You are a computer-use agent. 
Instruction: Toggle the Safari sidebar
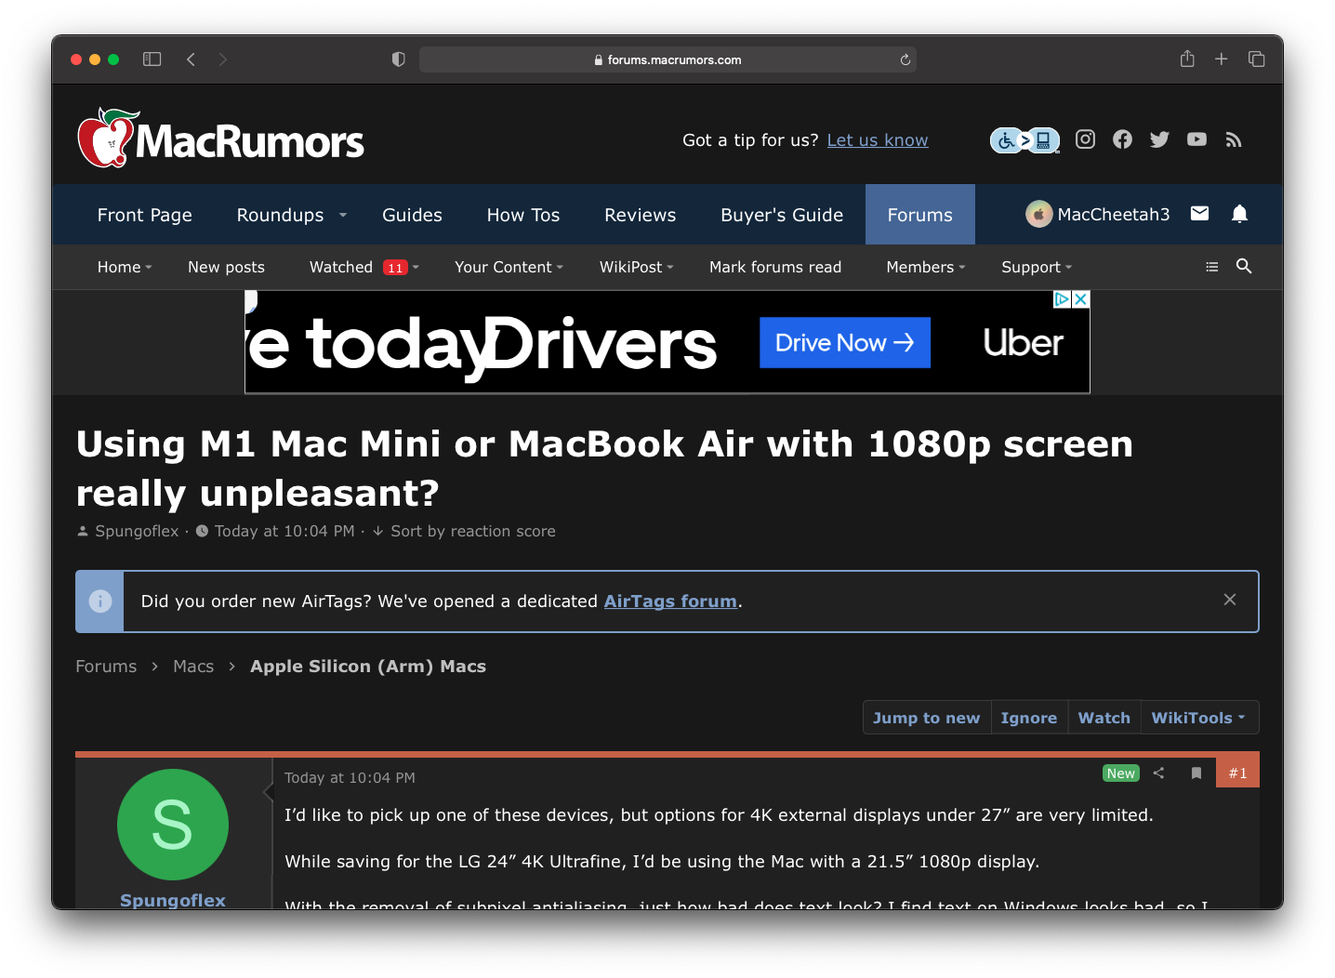coord(152,59)
